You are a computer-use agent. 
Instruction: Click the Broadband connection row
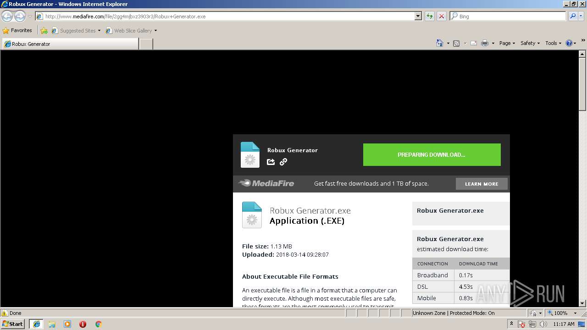tap(461, 275)
